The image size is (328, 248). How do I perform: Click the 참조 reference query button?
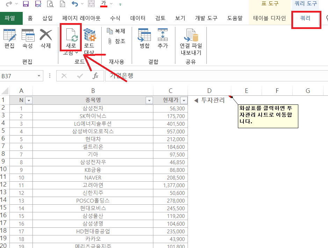116,41
